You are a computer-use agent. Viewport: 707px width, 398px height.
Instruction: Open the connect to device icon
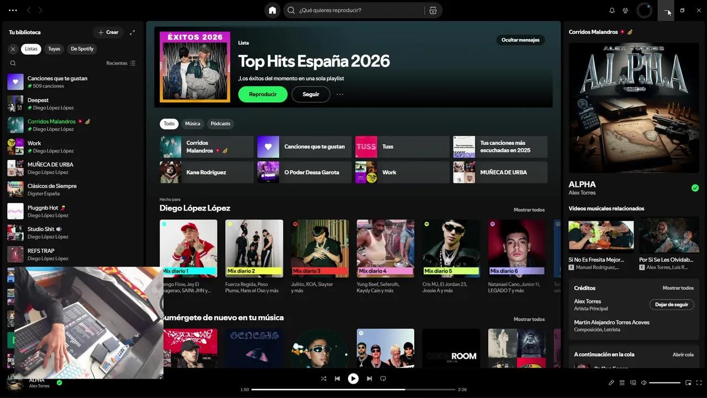pyautogui.click(x=633, y=383)
